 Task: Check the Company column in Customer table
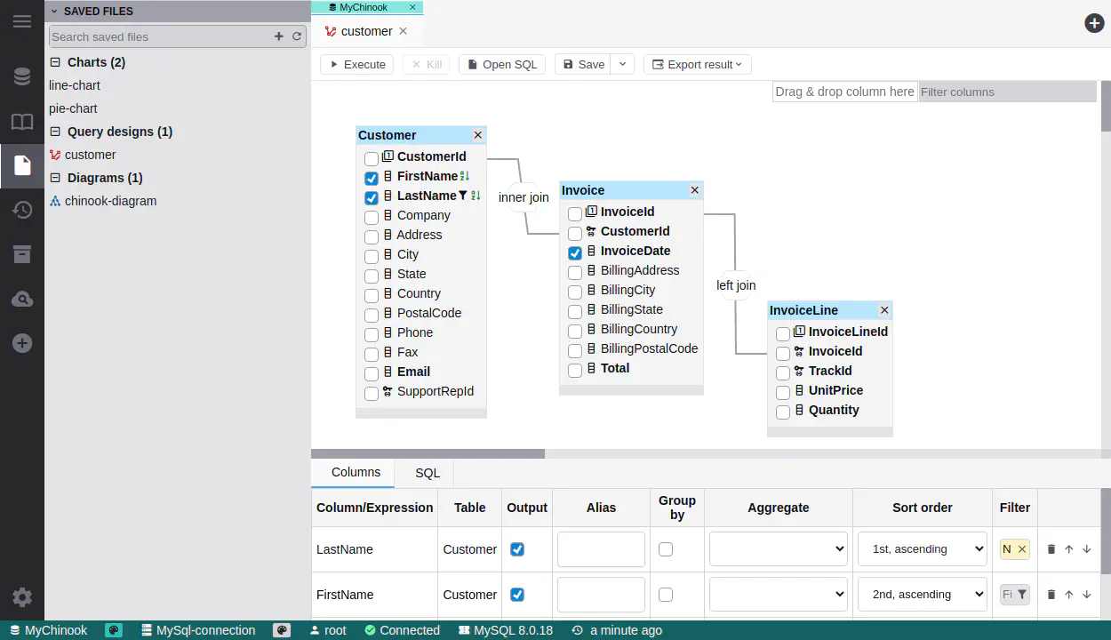(x=372, y=216)
